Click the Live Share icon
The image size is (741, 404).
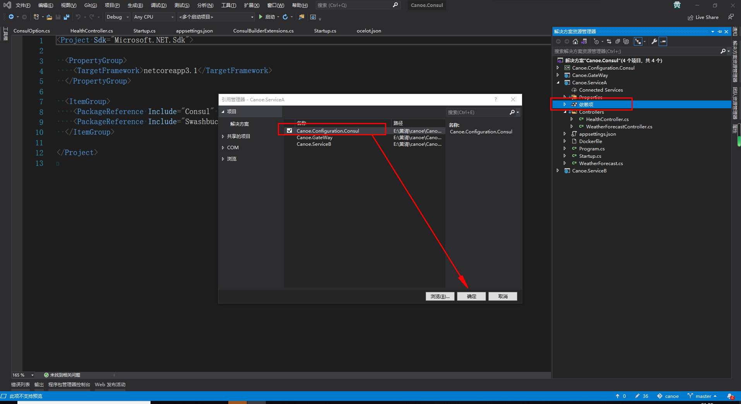(690, 17)
